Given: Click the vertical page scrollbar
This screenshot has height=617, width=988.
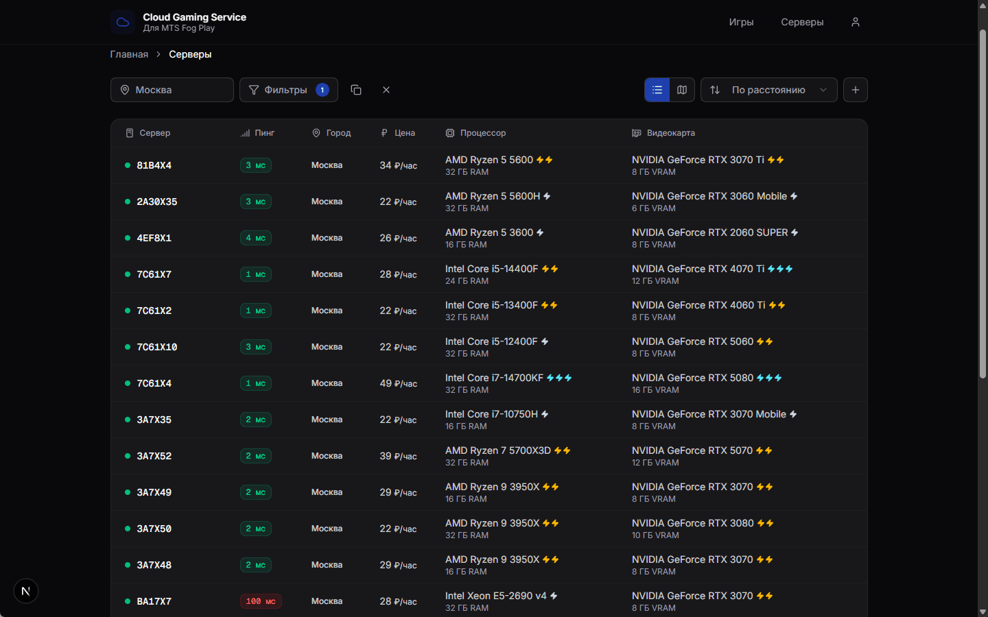Looking at the screenshot, I should click(983, 204).
